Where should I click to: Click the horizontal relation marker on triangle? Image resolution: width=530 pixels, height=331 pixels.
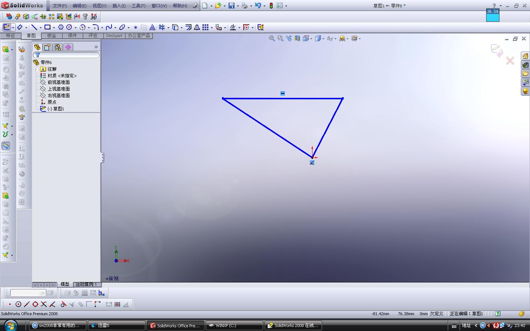[283, 93]
